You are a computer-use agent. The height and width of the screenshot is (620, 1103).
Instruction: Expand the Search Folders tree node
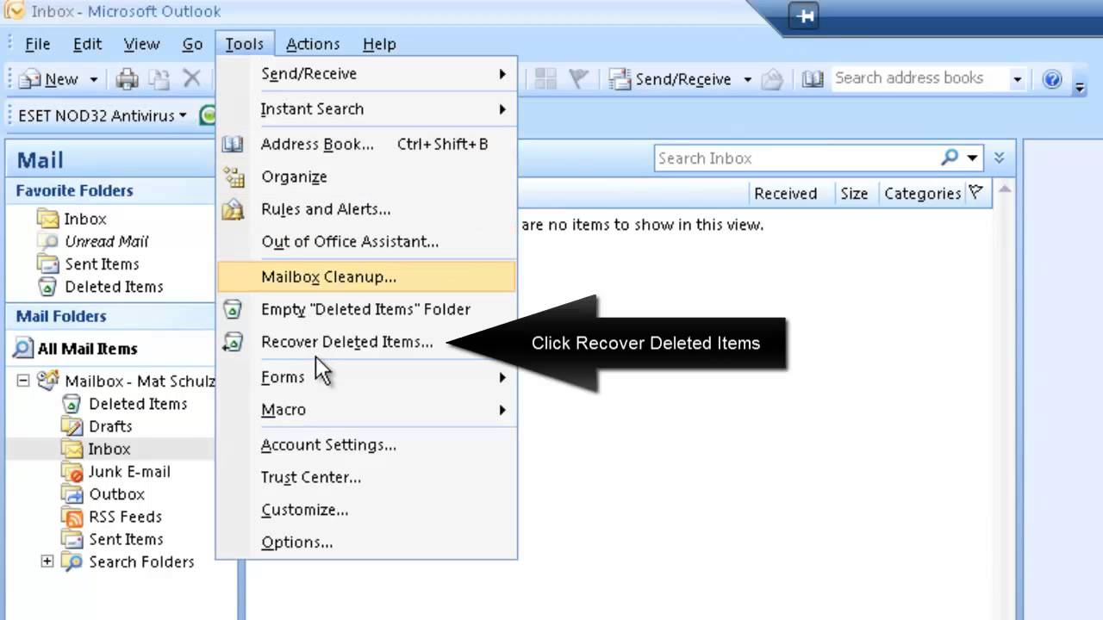[47, 561]
